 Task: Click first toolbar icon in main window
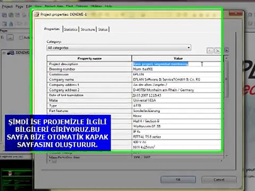click(x=4, y=15)
